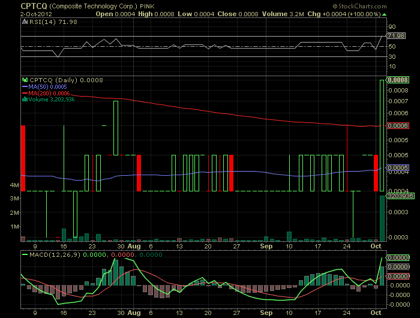420x318 pixels.
Task: Click the 23 date label on price axis
Action: coord(92,246)
